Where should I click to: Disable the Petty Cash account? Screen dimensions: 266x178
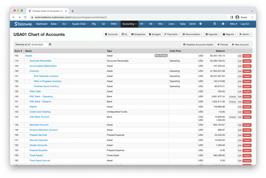(x=247, y=91)
